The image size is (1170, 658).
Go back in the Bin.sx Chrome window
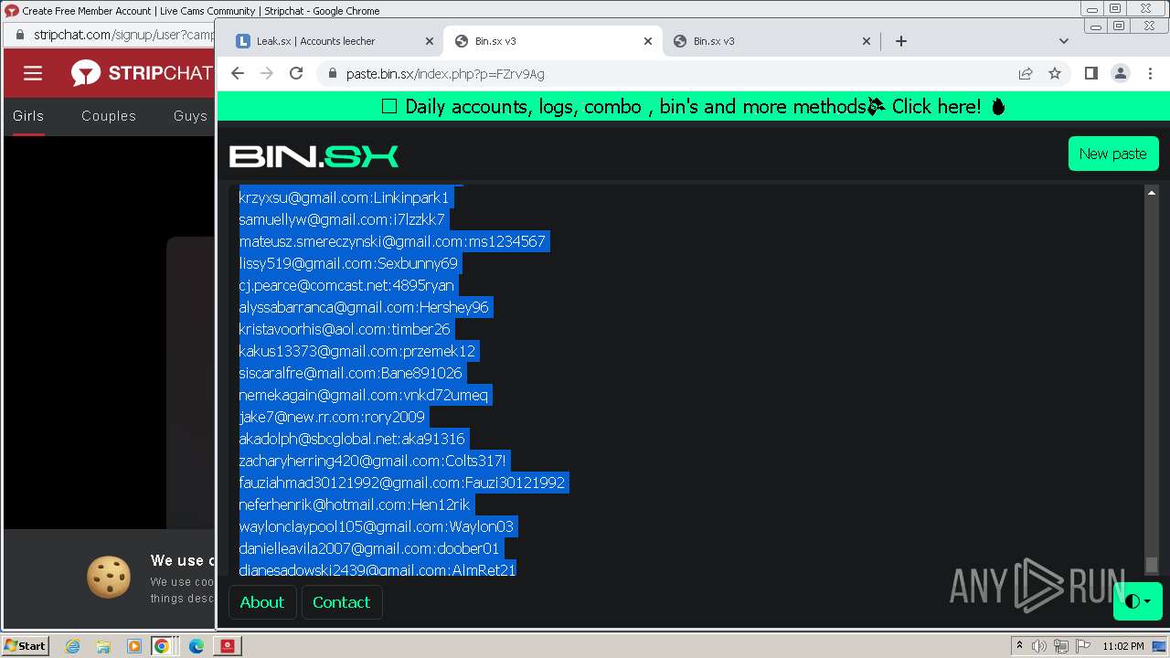238,73
